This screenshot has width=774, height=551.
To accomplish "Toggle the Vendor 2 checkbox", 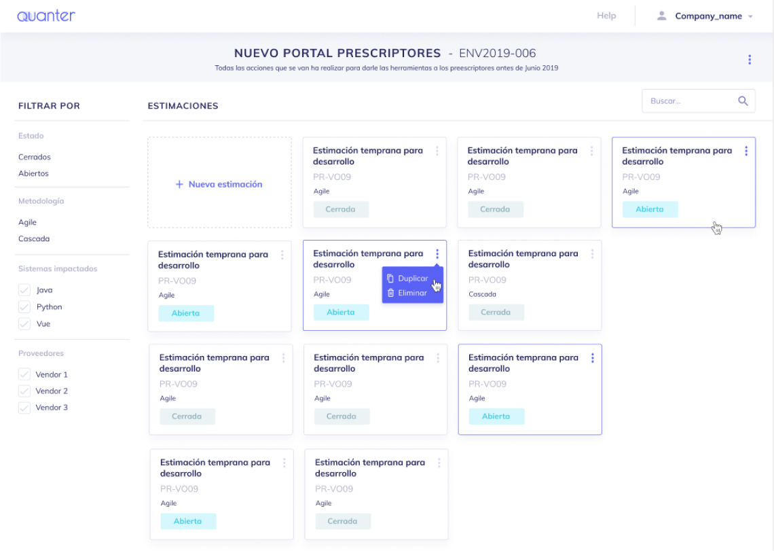I will click(x=24, y=391).
